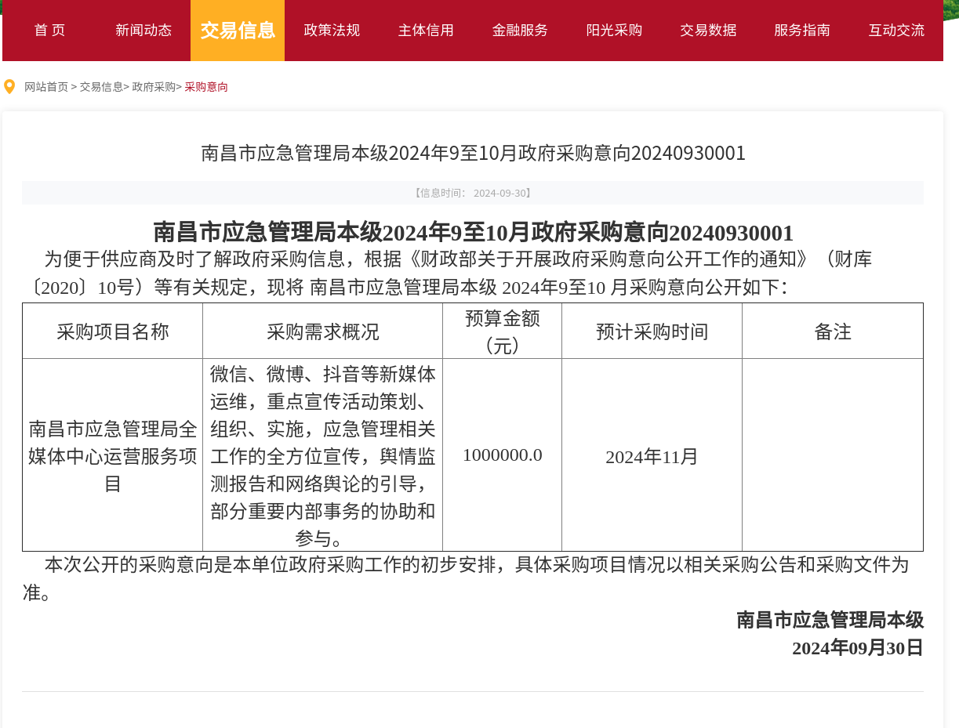
Task: Click the signed date 2024年09月30日
Action: click(x=858, y=648)
